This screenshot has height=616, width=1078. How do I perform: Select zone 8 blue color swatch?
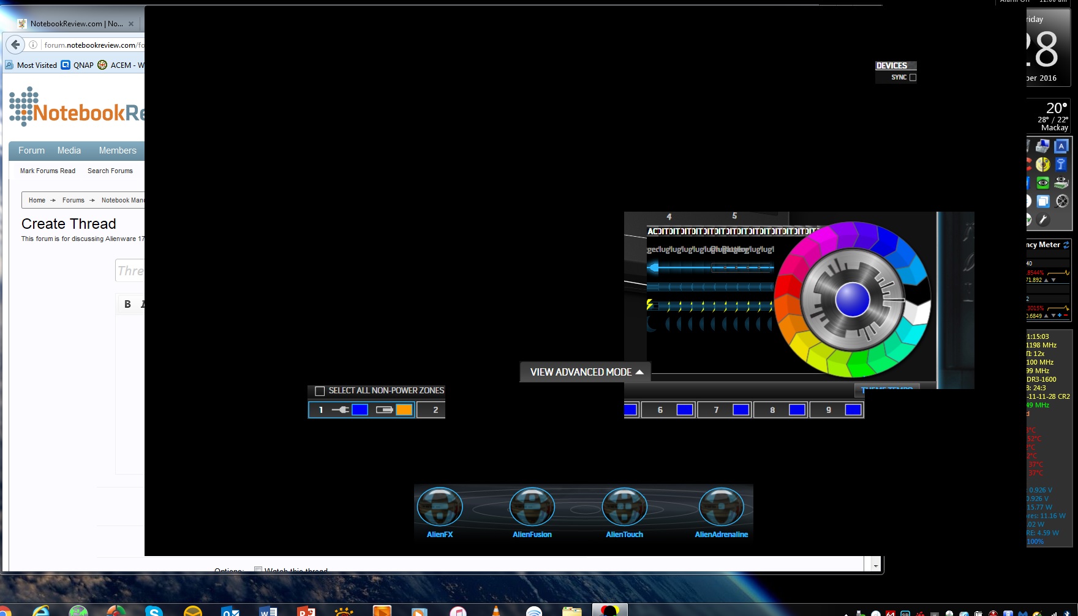(x=797, y=410)
